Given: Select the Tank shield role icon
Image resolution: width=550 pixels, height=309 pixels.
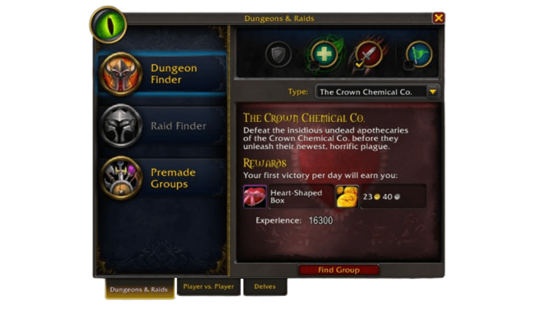Looking at the screenshot, I should (x=279, y=54).
